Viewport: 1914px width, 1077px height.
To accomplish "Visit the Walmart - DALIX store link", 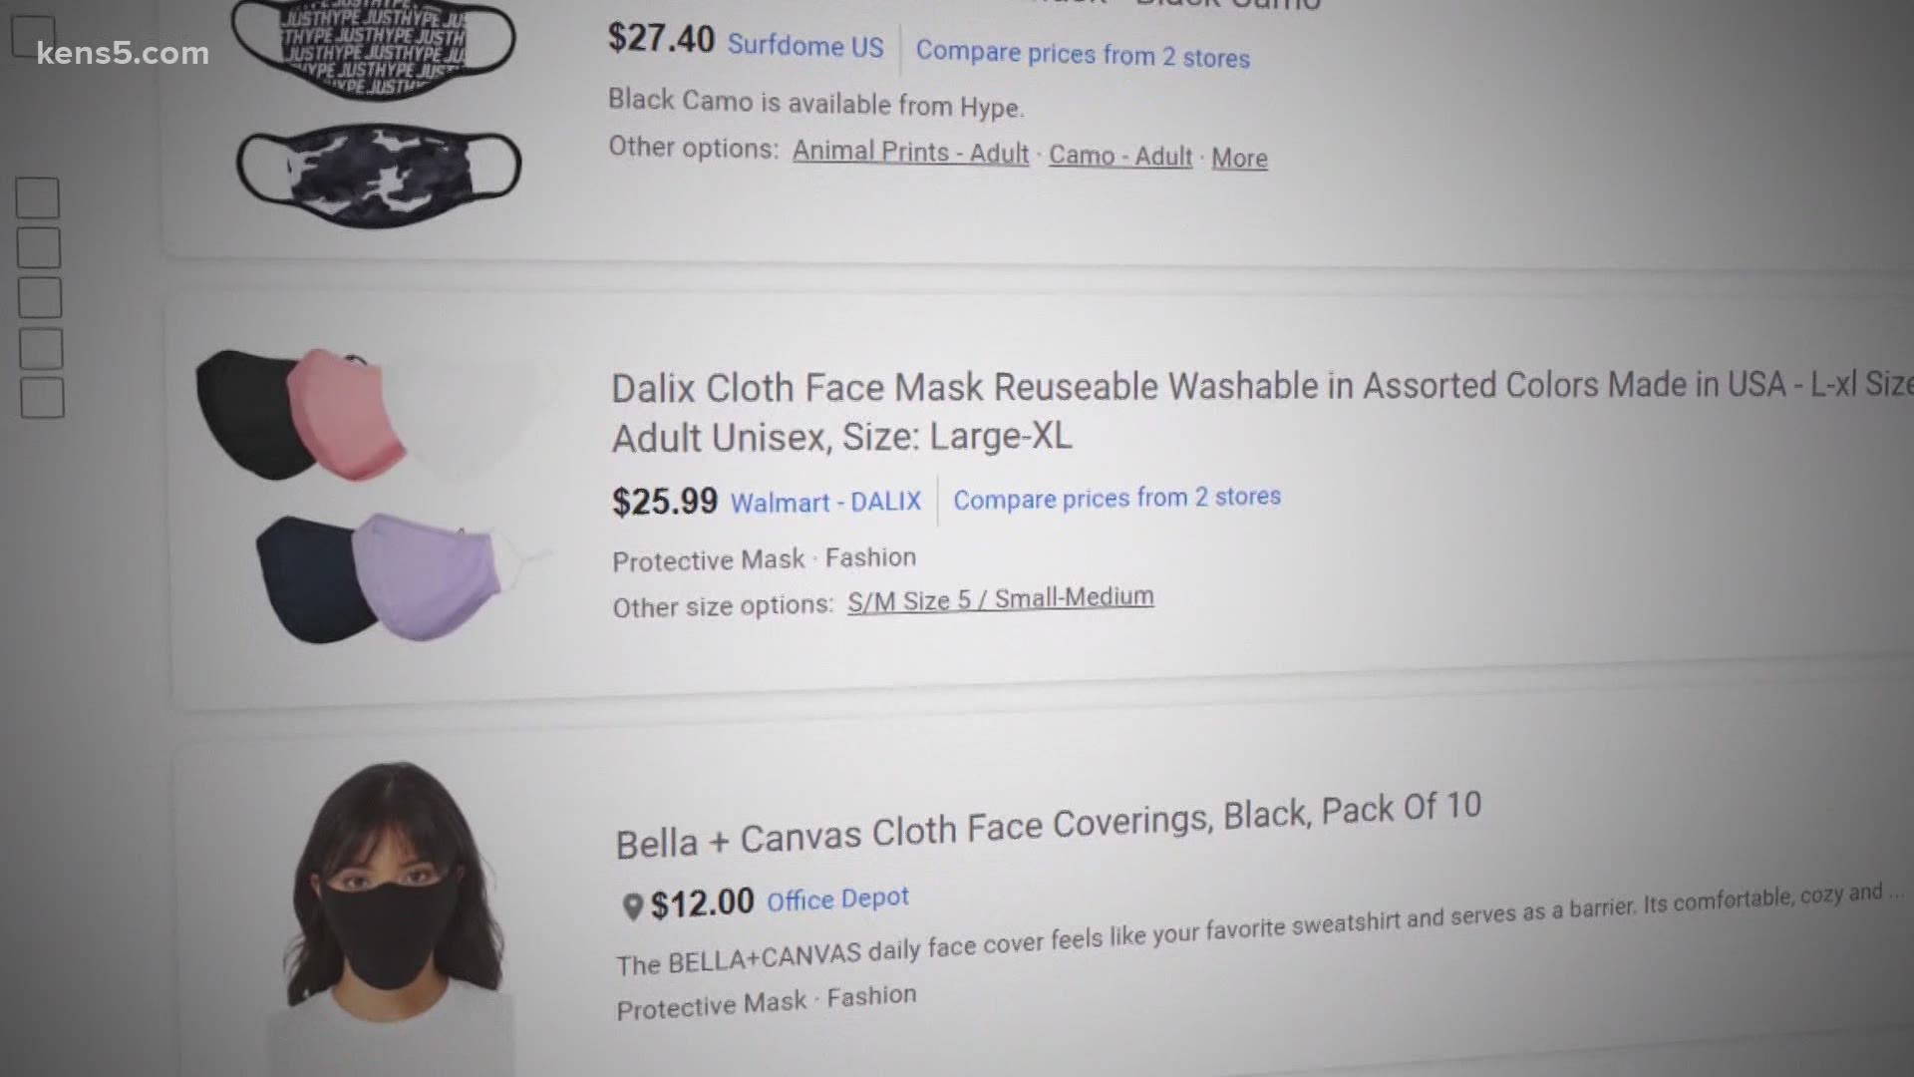I will [825, 502].
